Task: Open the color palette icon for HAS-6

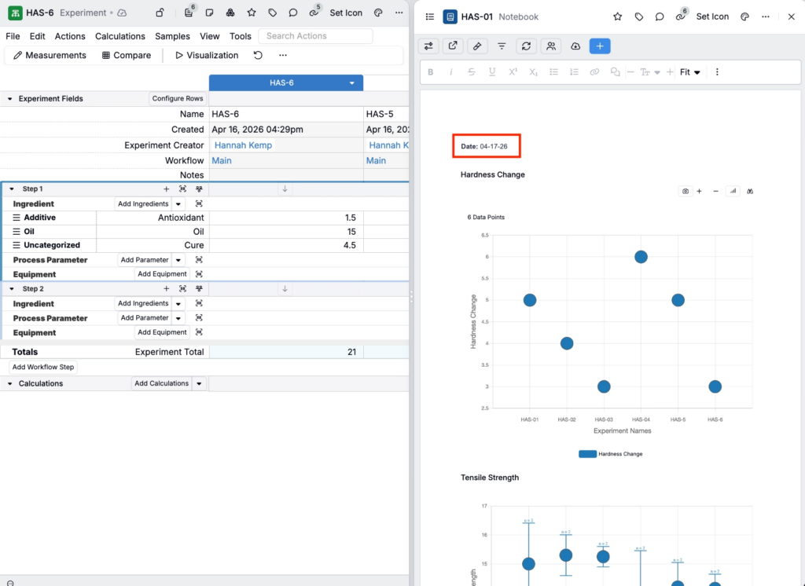Action: (378, 13)
